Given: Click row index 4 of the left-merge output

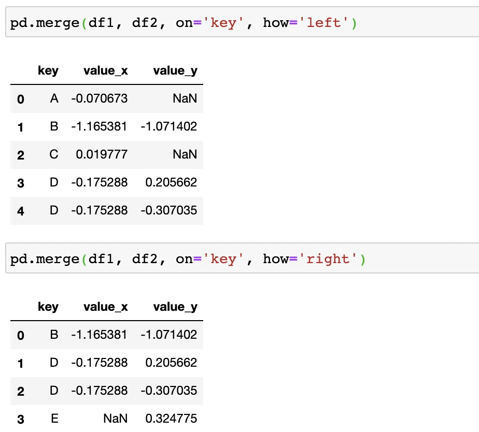Looking at the screenshot, I should (x=21, y=211).
